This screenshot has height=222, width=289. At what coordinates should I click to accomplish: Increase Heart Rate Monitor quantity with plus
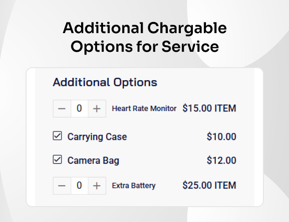(x=96, y=109)
